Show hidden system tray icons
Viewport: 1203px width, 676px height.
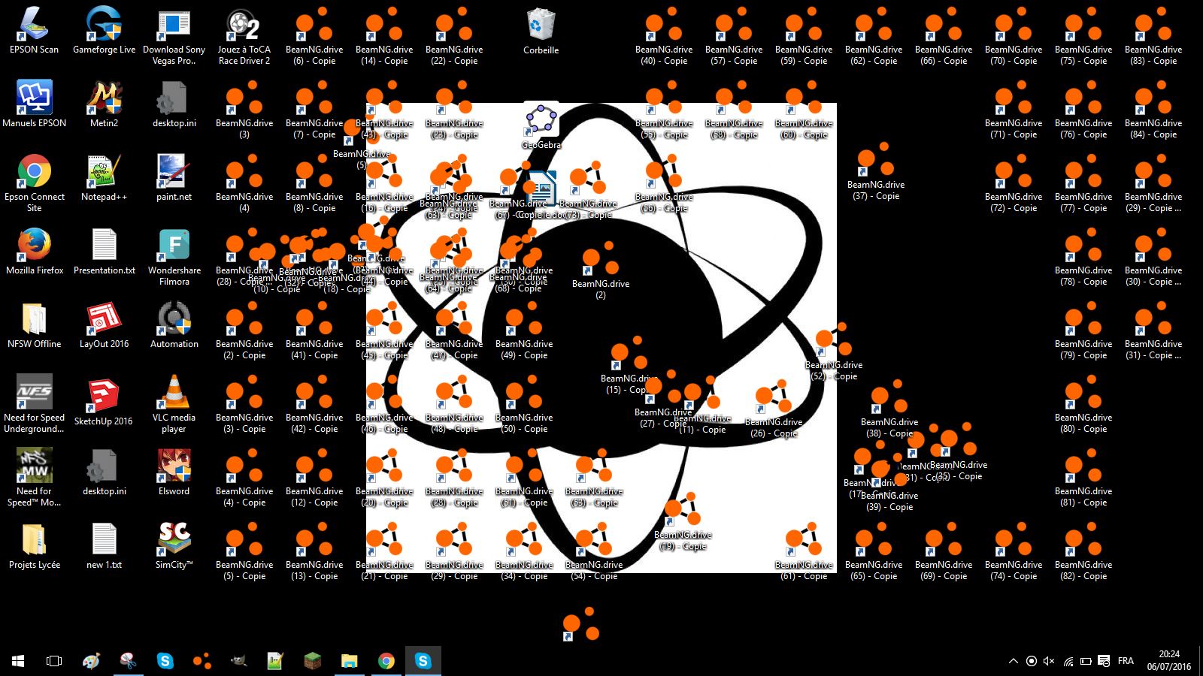tap(1013, 661)
